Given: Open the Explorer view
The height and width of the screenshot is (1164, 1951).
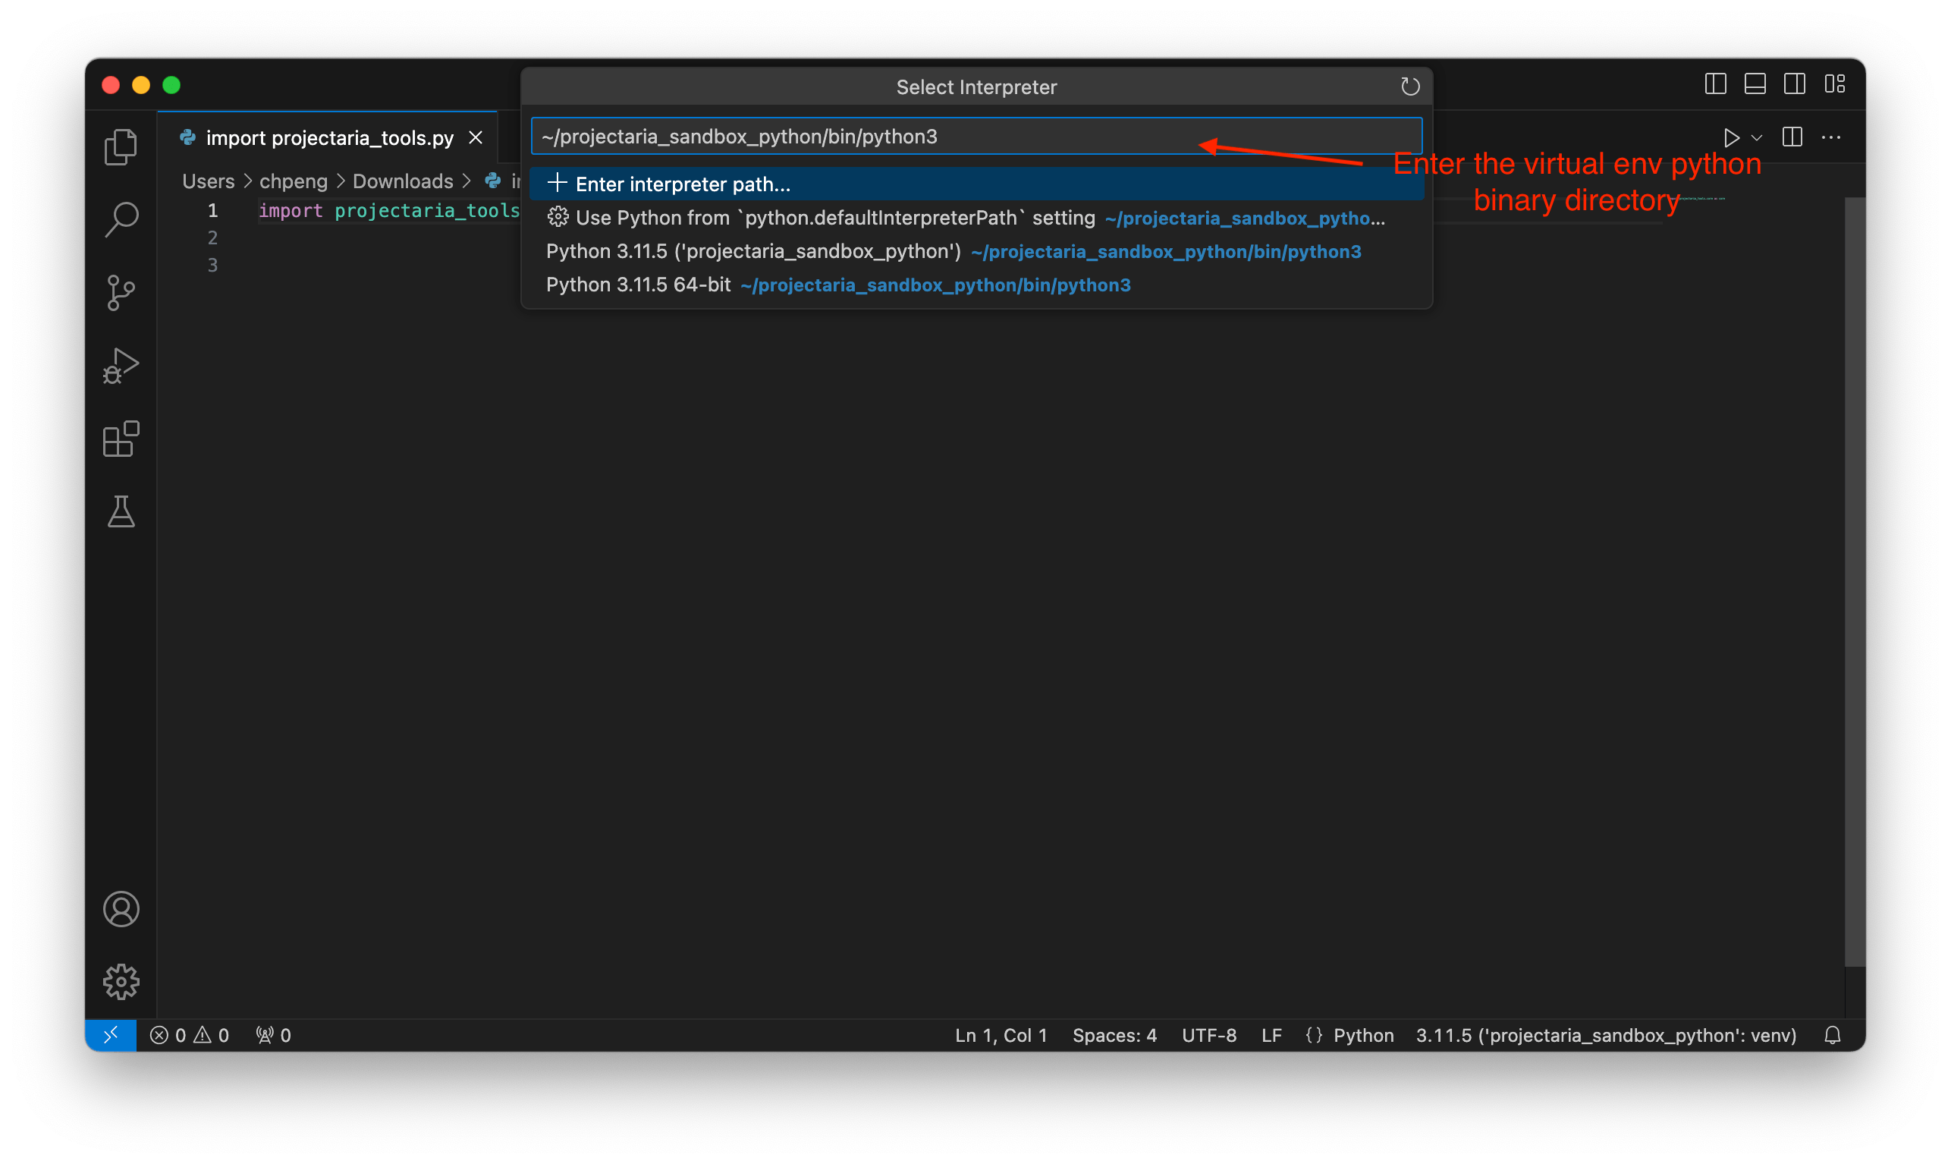Looking at the screenshot, I should pyautogui.click(x=121, y=146).
